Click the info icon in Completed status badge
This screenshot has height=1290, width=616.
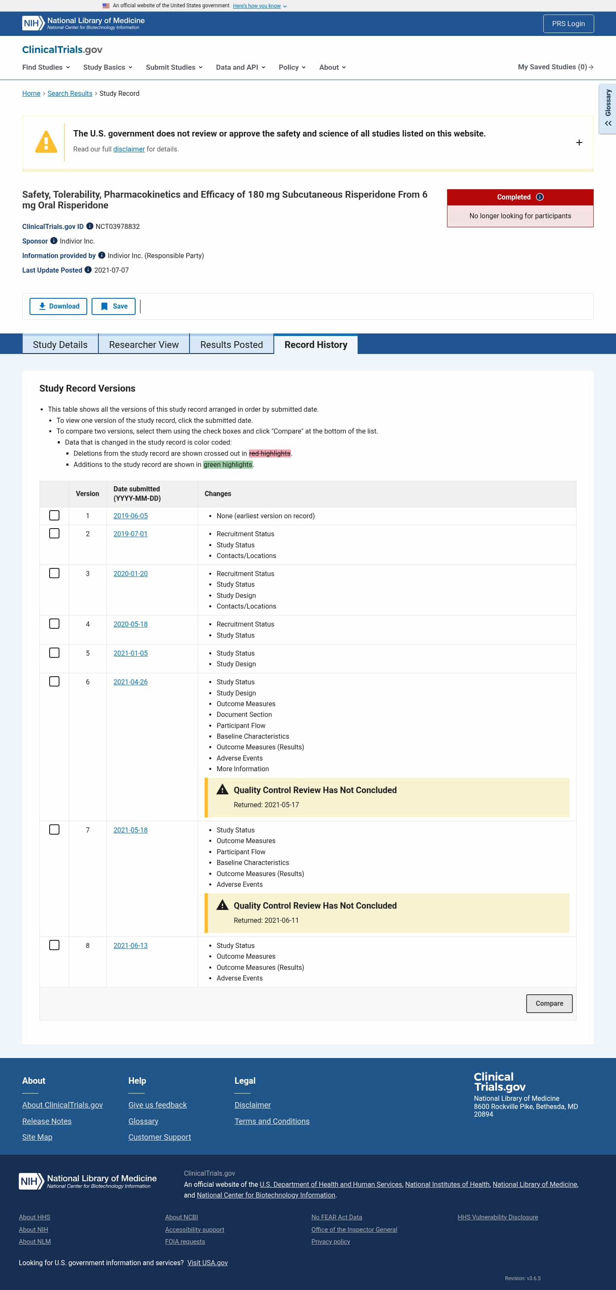[x=539, y=197]
